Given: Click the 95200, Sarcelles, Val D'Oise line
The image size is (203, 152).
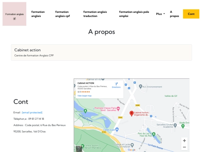Looking at the screenshot, I should coord(30,131).
